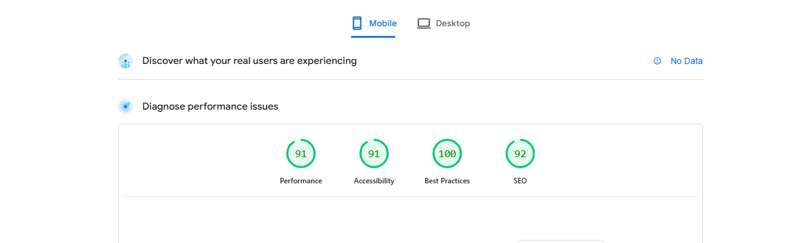Viewport: 803px width, 243px height.
Task: Click the diagnose performance radar icon
Action: click(126, 107)
